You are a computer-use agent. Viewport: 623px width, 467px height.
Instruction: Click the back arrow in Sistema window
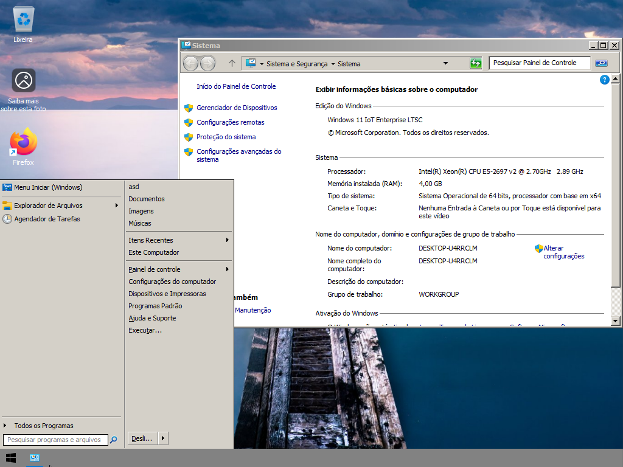(190, 63)
